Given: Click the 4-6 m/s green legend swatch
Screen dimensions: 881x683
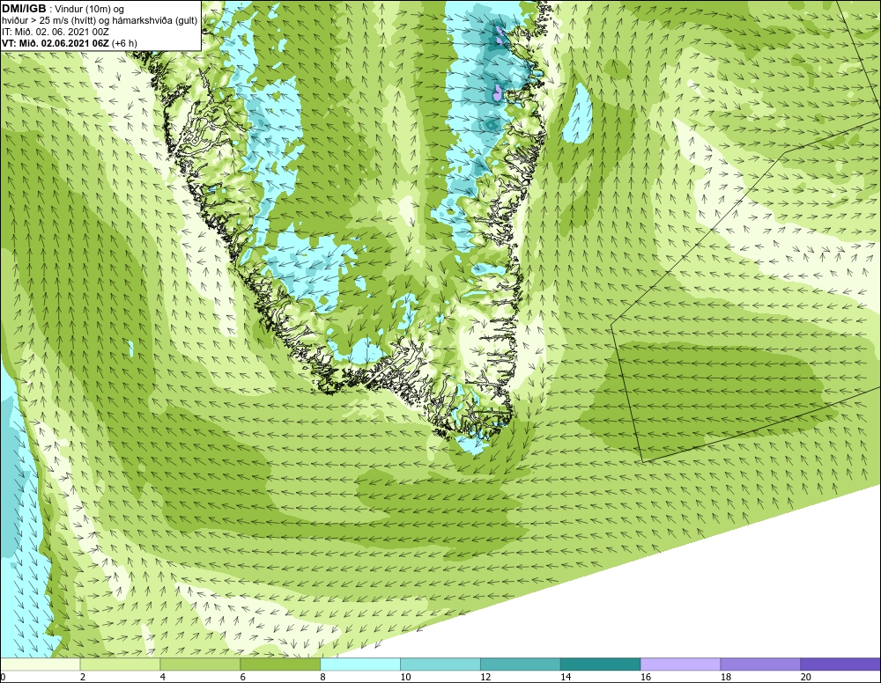Looking at the screenshot, I should (x=201, y=665).
